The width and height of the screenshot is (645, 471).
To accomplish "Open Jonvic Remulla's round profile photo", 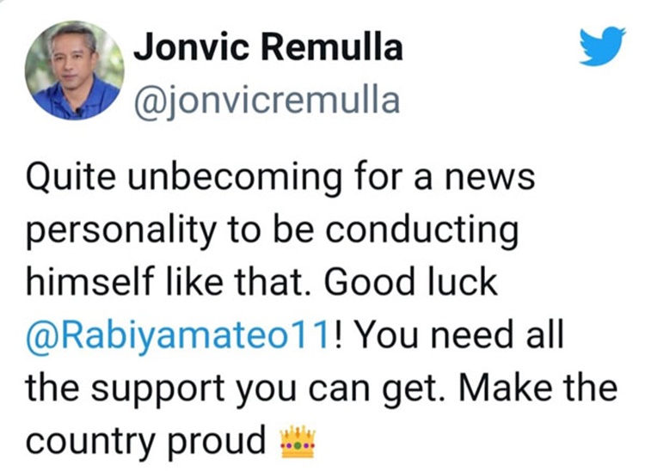I will (75, 70).
